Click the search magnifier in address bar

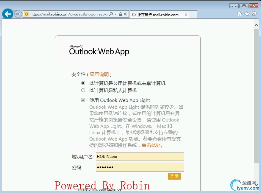[111, 14]
